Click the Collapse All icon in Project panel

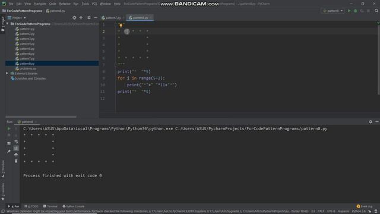pyautogui.click(x=81, y=18)
